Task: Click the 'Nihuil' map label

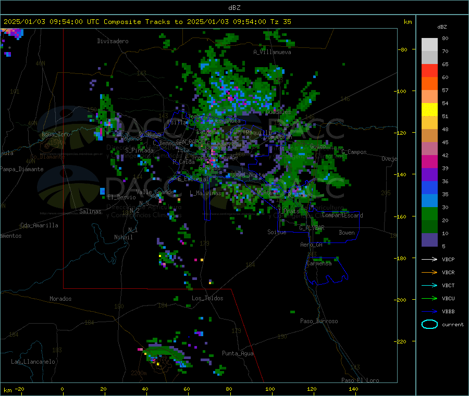Action: tap(123, 237)
